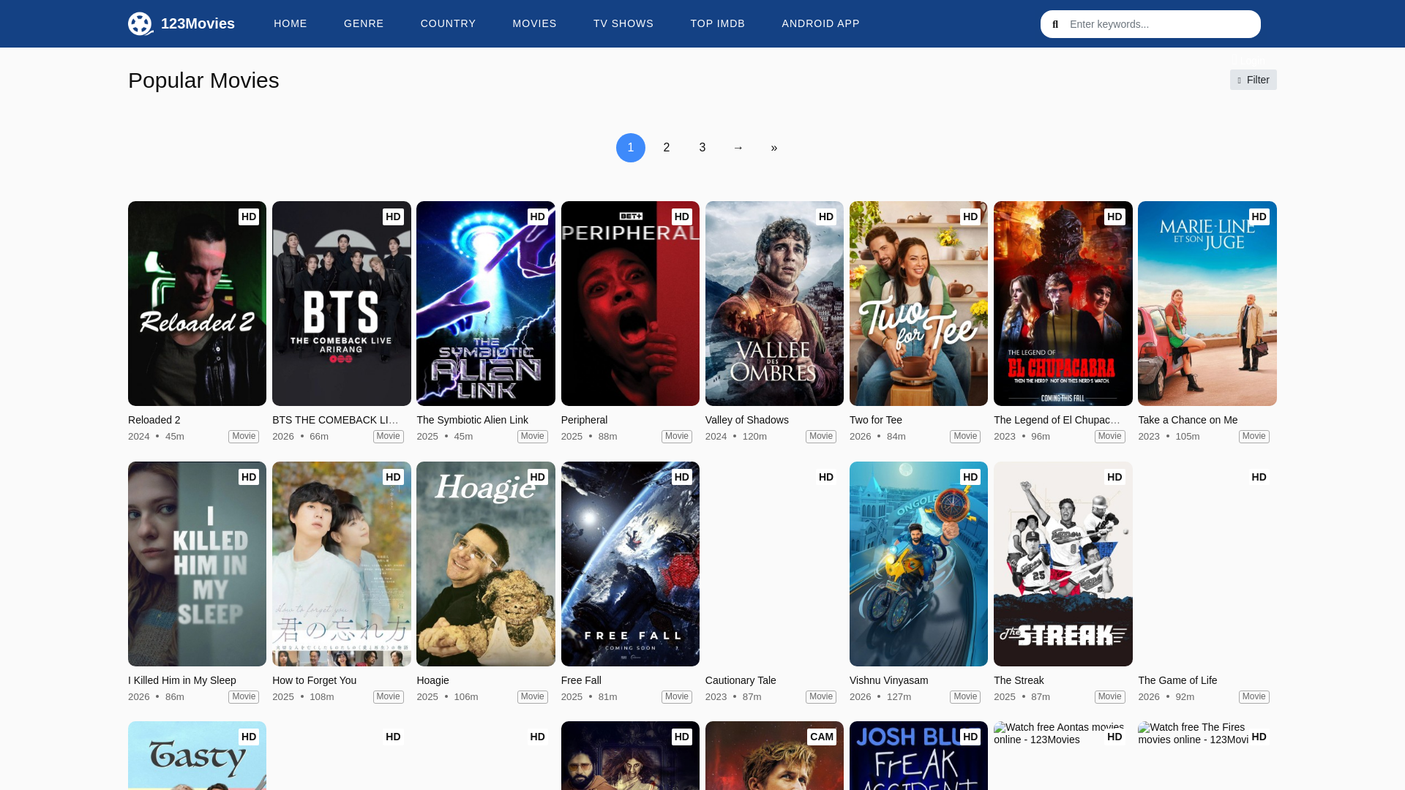Click the Cautionary Tale title link
Viewport: 1405px width, 790px height.
click(x=741, y=680)
